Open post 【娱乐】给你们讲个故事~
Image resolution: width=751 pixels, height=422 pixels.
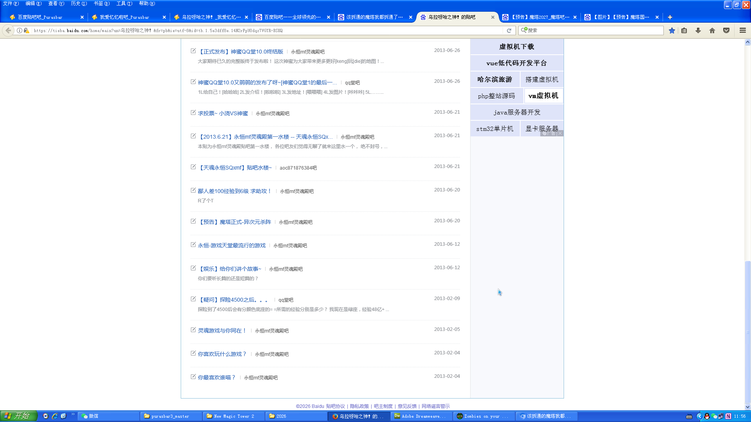tap(230, 269)
